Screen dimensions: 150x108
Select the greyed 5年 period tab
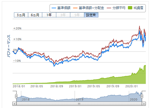[x=77, y=15]
